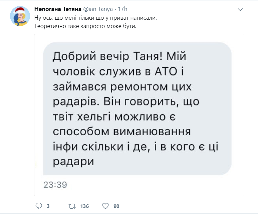Image resolution: width=258 pixels, height=214 pixels.
Task: Click the likes count 90
Action: (116, 206)
